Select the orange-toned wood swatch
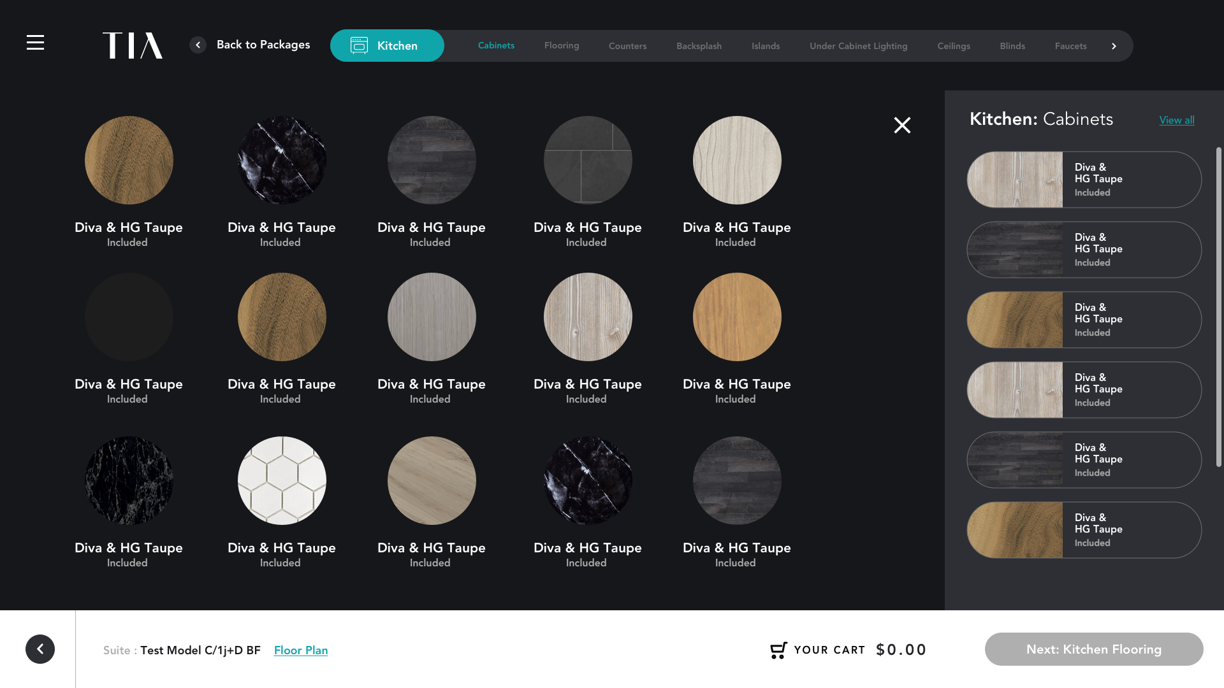 tap(737, 317)
